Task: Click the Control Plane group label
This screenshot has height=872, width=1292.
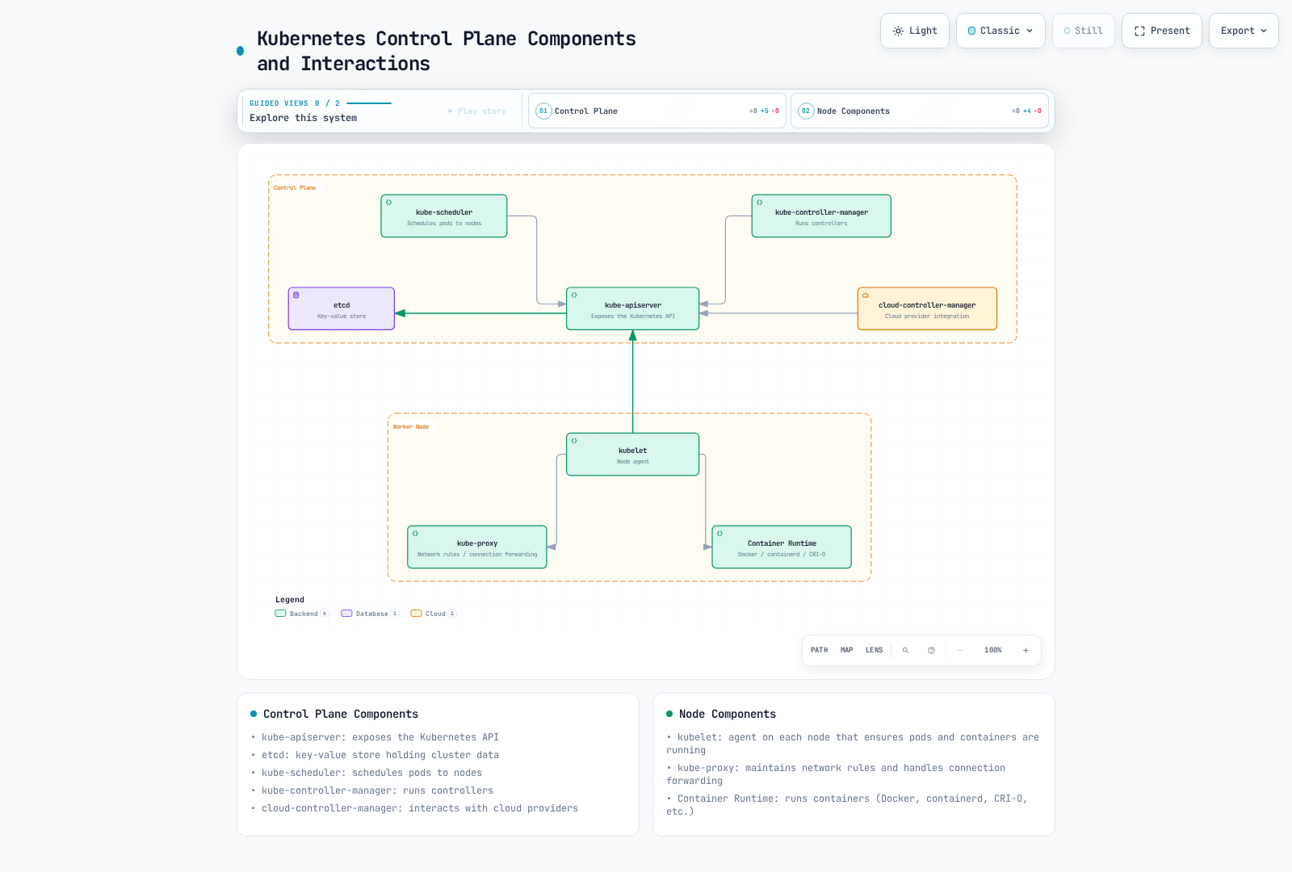Action: point(295,187)
